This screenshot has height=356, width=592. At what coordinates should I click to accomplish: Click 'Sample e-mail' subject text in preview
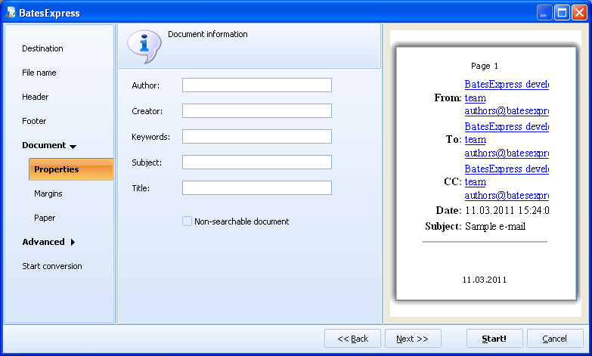[495, 226]
